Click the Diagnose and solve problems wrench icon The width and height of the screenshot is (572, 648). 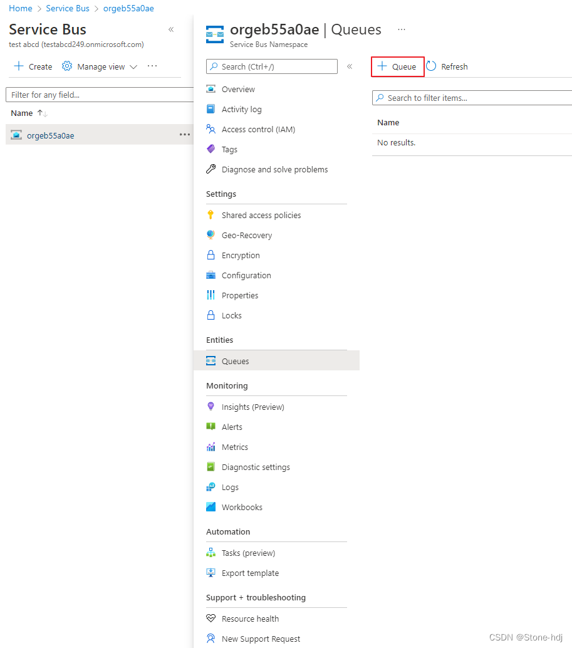pyautogui.click(x=211, y=169)
